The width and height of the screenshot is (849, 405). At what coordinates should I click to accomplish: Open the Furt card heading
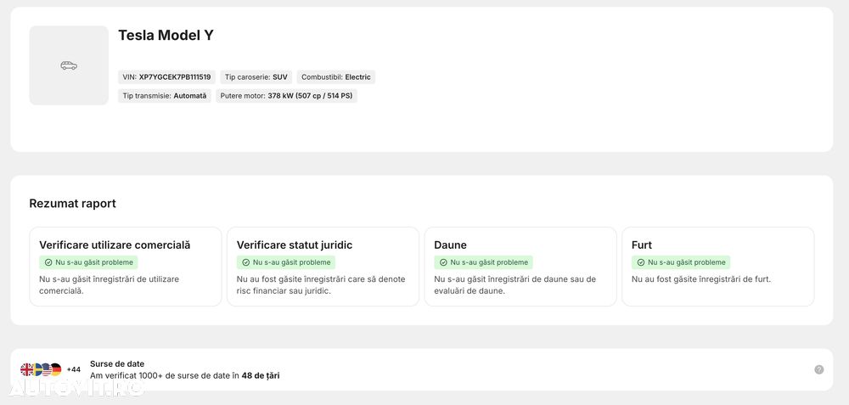pyautogui.click(x=642, y=245)
